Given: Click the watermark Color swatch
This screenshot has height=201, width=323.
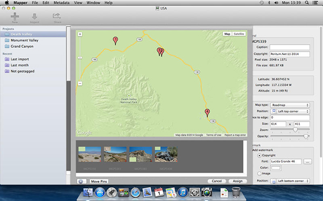Looking at the screenshot, I should (276, 168).
